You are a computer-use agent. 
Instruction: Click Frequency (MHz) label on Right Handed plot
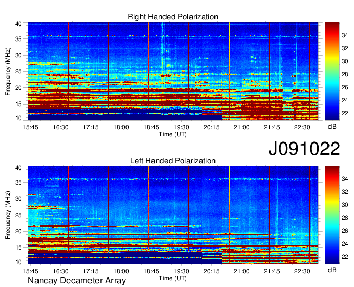click(x=8, y=71)
